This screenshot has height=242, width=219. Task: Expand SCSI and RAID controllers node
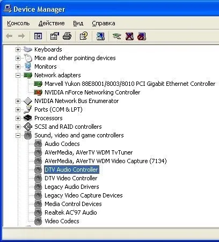[x=18, y=127]
